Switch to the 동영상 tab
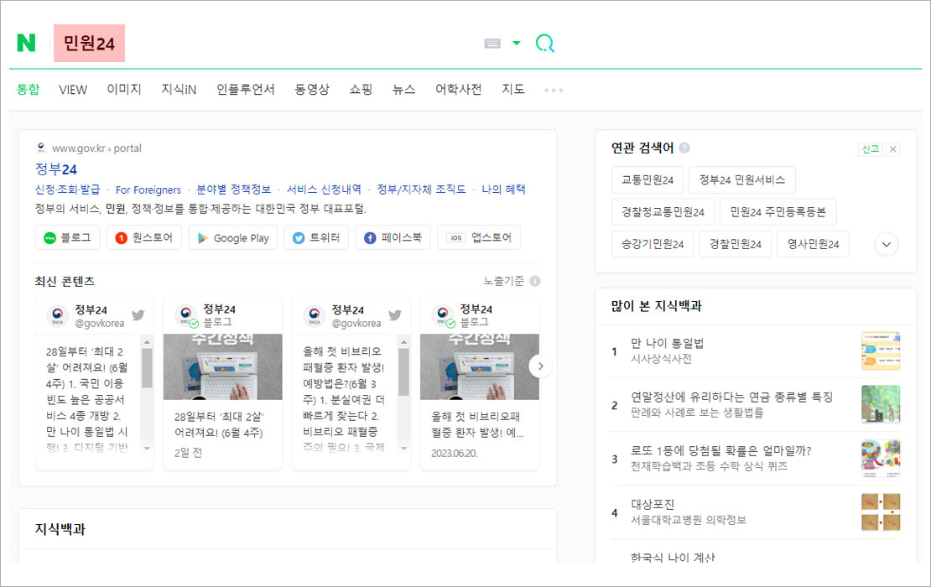 (312, 89)
